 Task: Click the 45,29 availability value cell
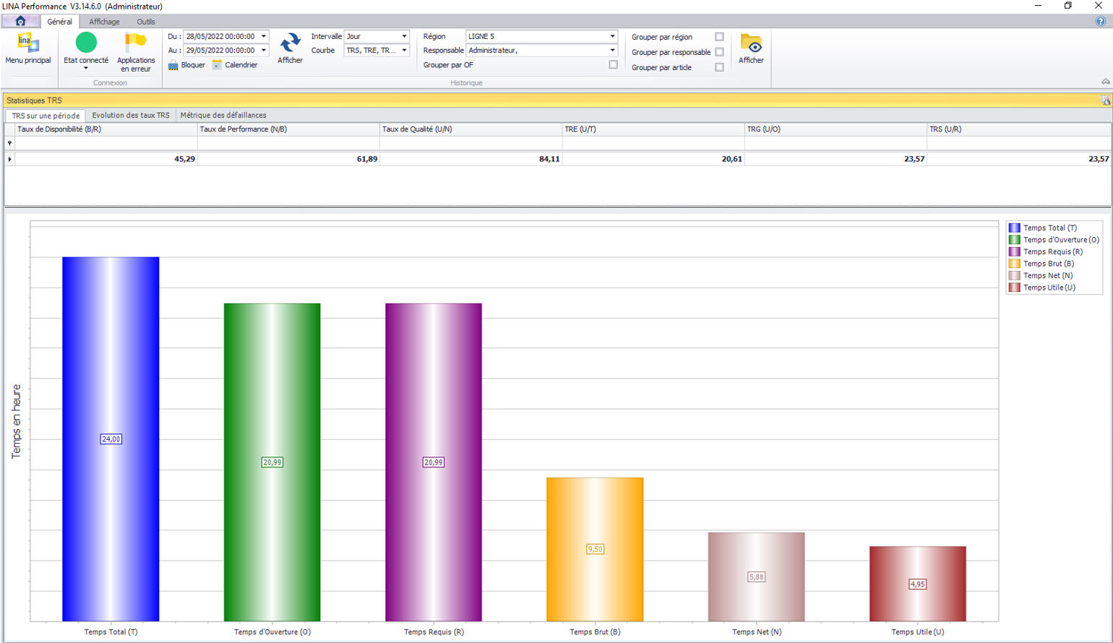pyautogui.click(x=106, y=159)
